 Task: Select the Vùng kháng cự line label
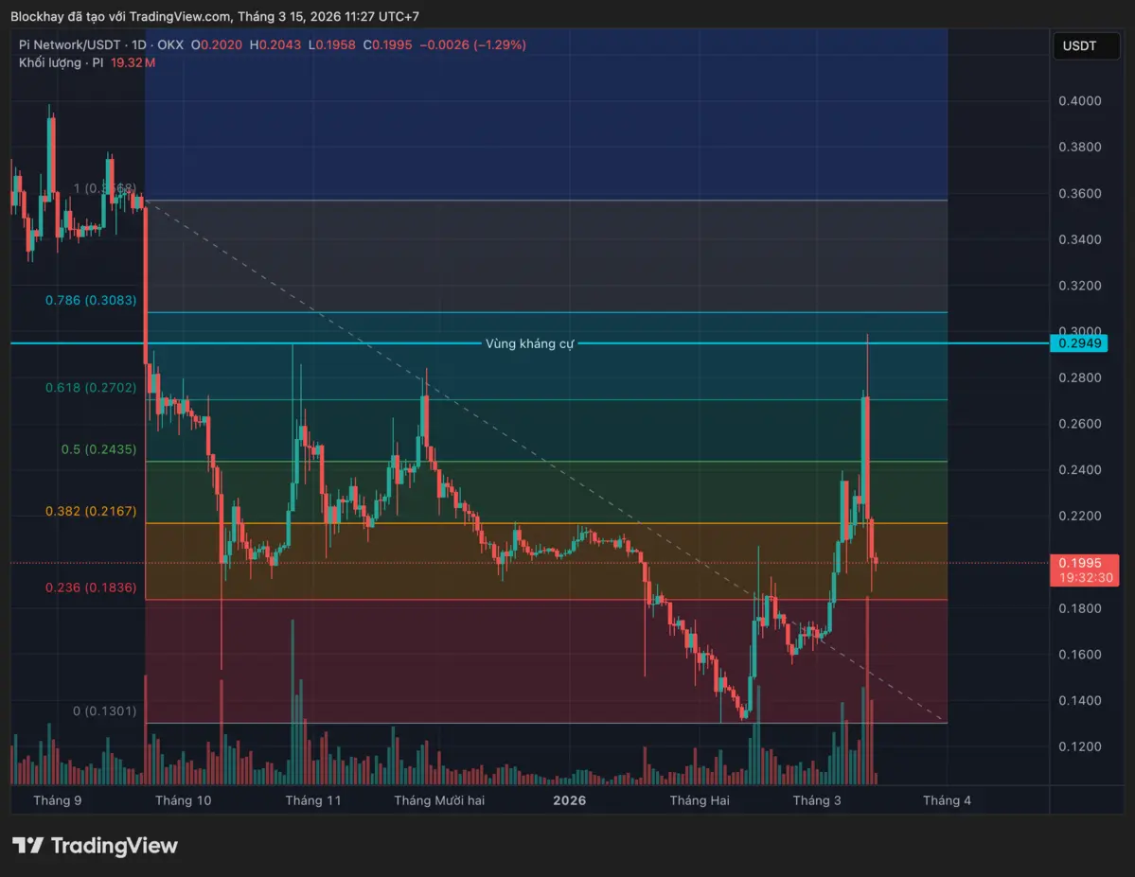point(529,343)
